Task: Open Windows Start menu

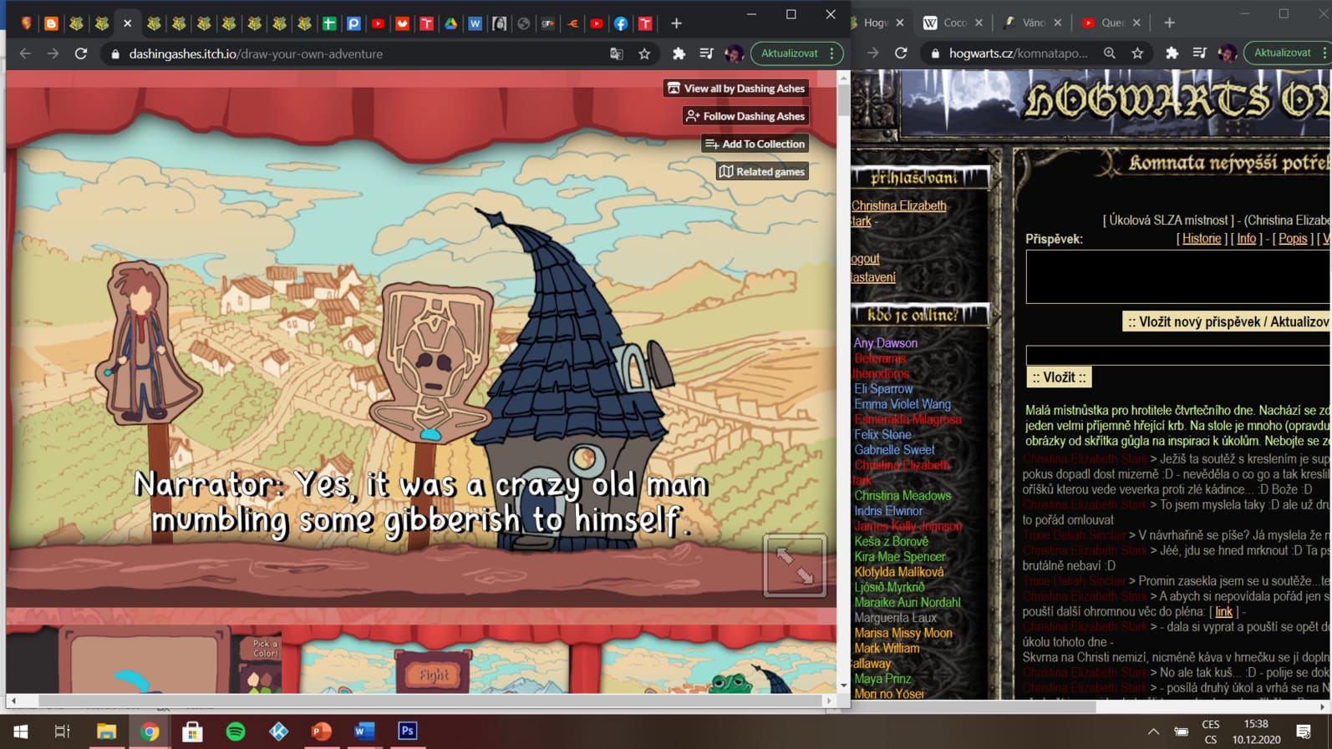Action: 21,731
